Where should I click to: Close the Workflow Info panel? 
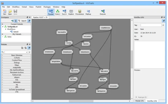pos(164,17)
